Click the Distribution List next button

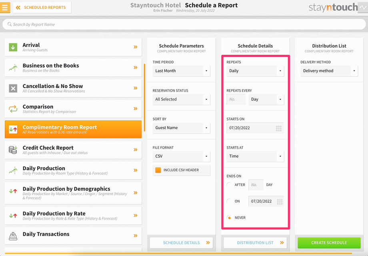255,243
